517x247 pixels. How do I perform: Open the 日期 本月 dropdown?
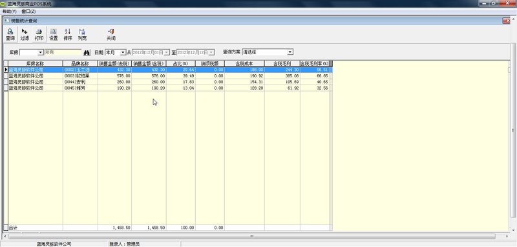coord(123,52)
